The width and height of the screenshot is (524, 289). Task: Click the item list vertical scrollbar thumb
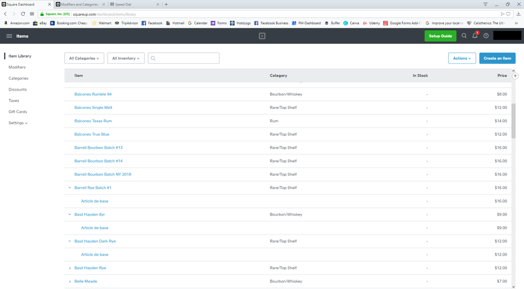pos(513,120)
